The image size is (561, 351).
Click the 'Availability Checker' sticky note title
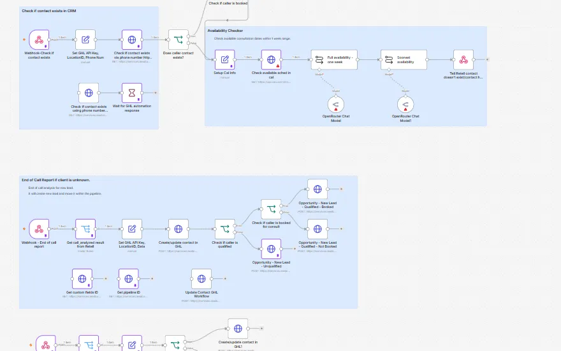(x=225, y=31)
